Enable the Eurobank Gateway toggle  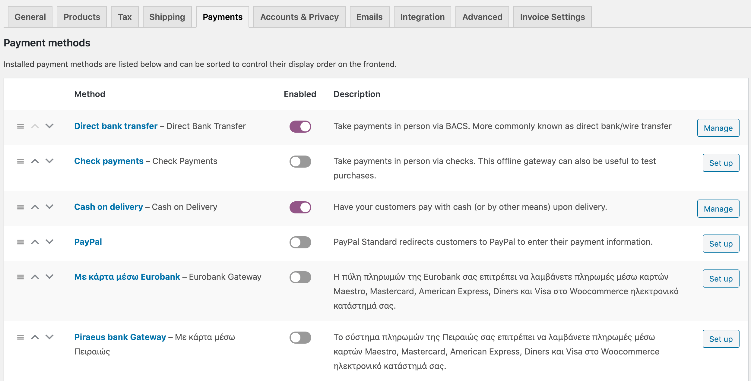point(300,277)
